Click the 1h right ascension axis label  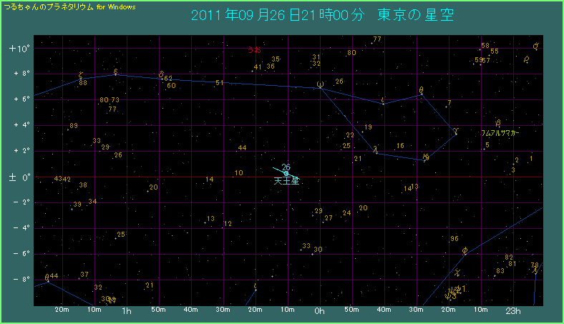click(127, 311)
